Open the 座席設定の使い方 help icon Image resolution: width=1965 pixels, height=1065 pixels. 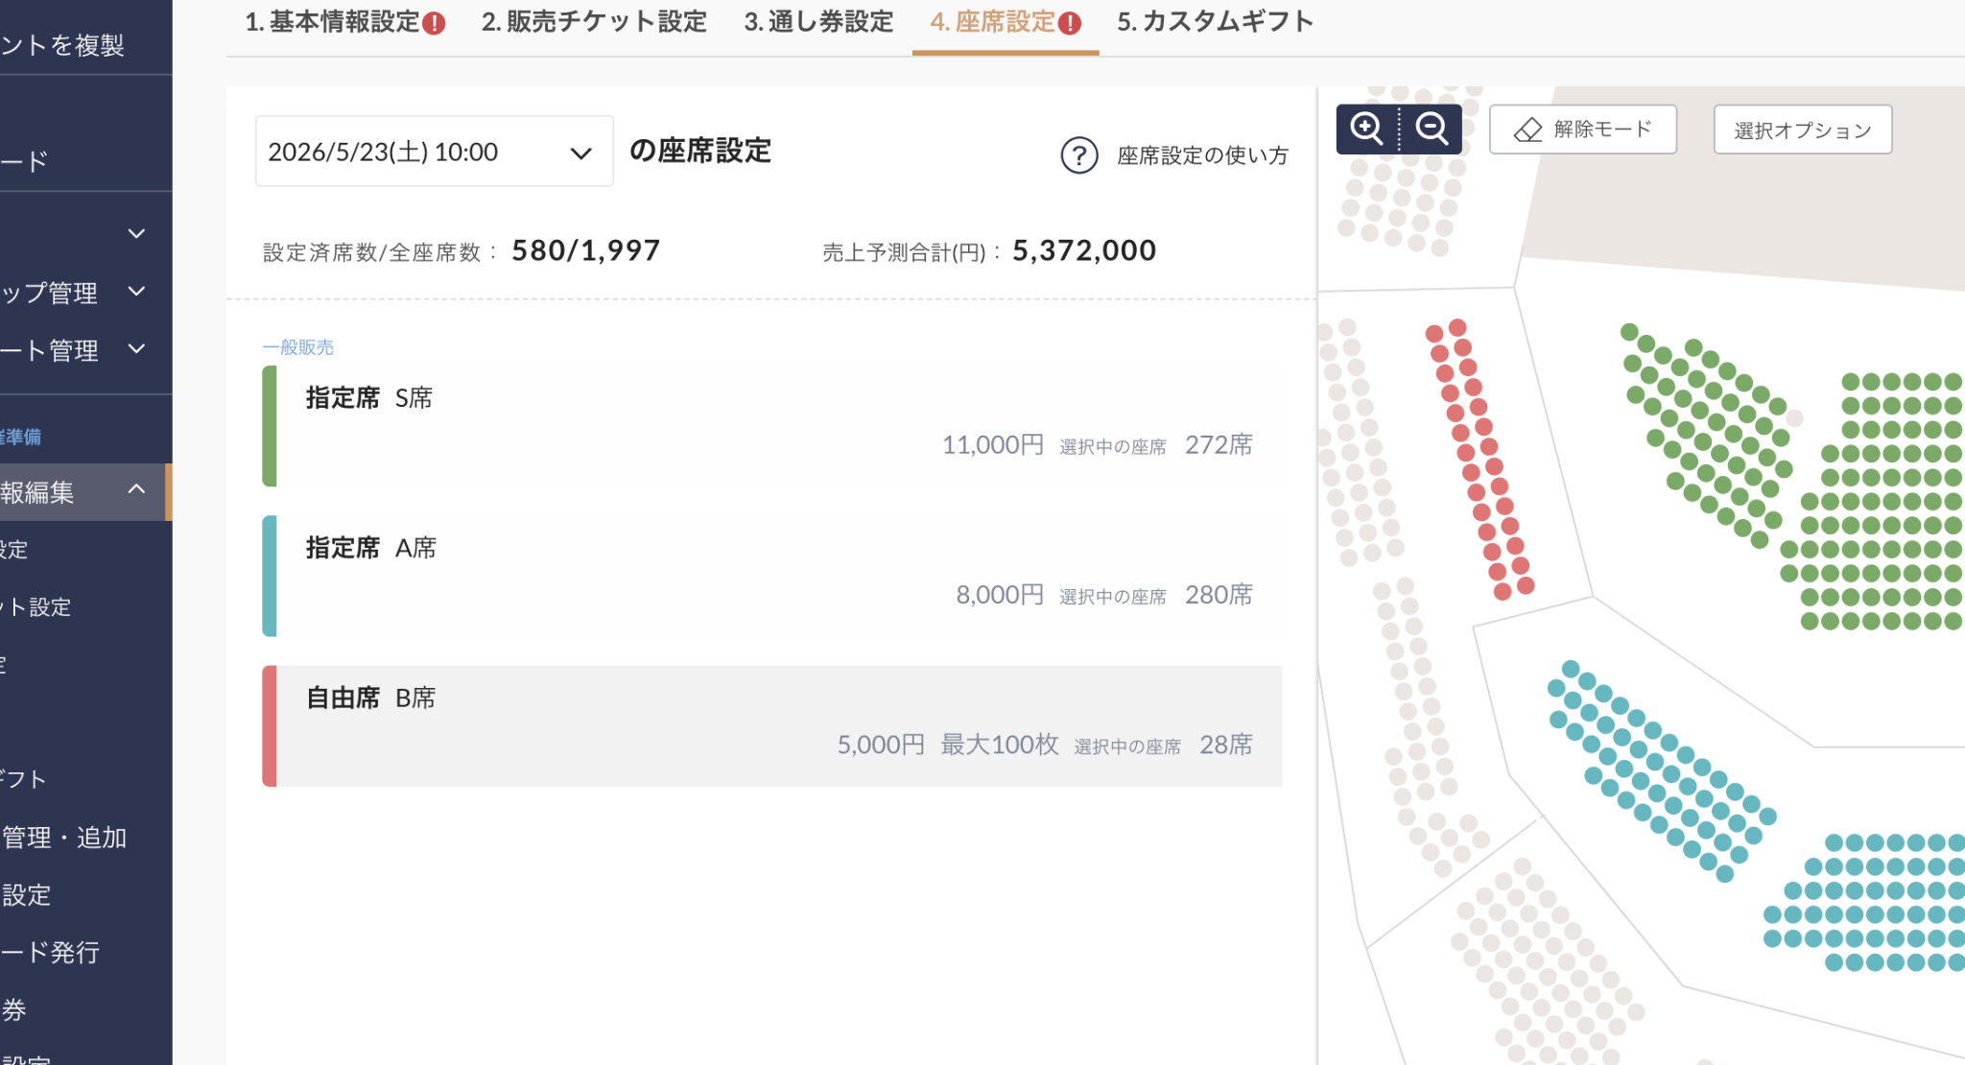coord(1079,154)
